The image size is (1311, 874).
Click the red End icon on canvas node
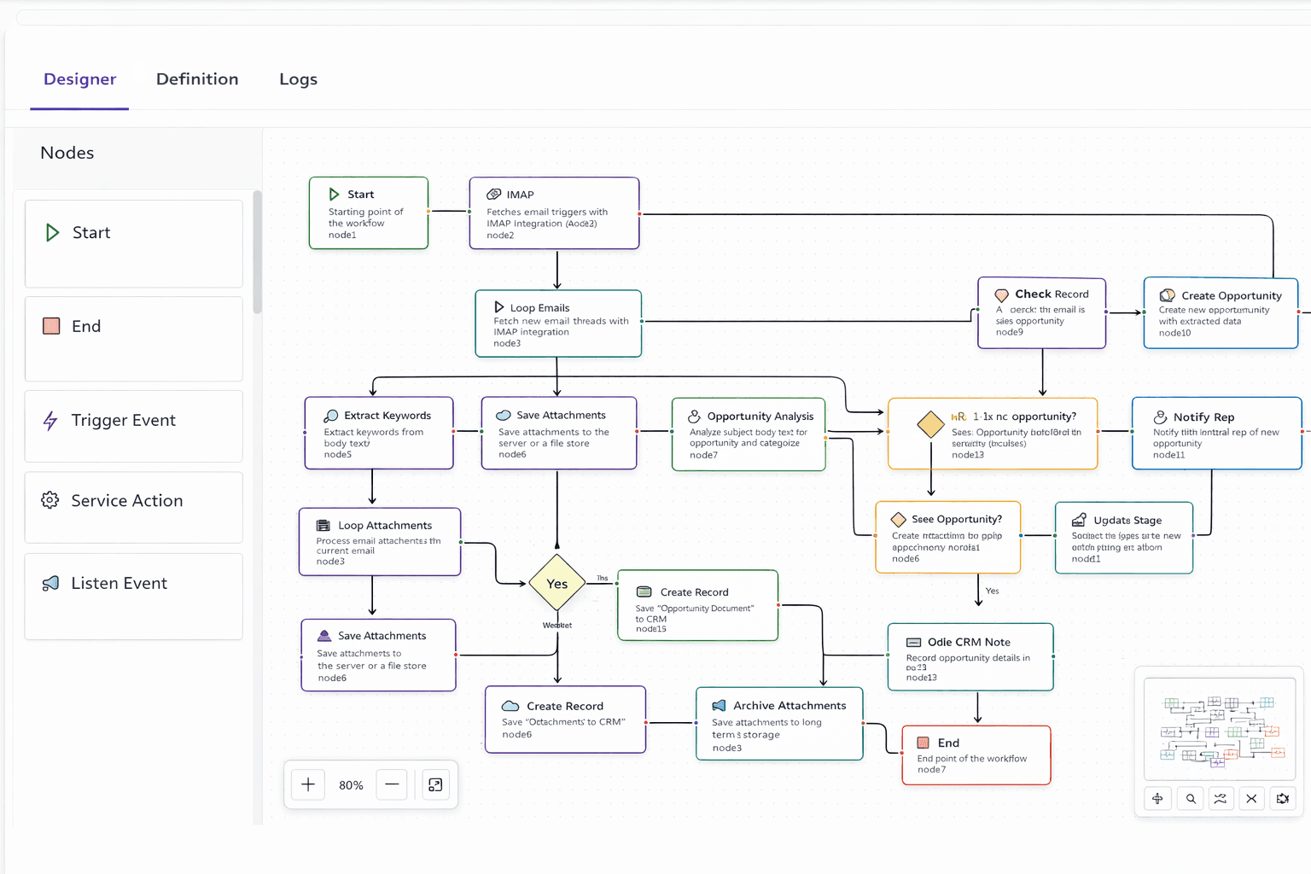click(923, 743)
